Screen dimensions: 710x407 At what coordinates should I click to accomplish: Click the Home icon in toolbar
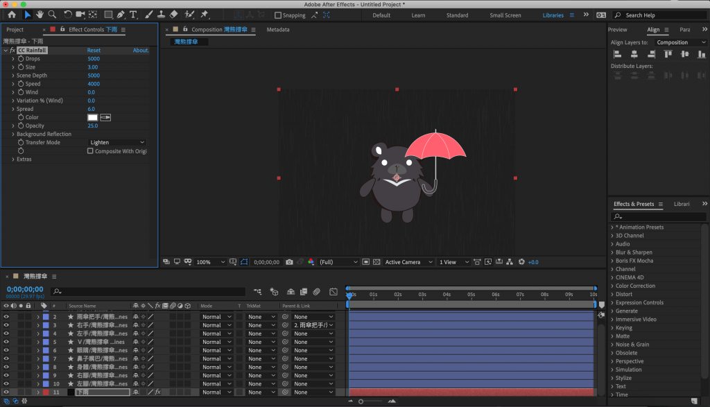tap(12, 15)
